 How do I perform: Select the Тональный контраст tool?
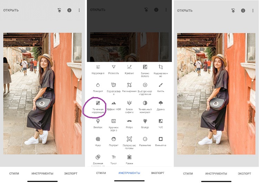point(145,107)
